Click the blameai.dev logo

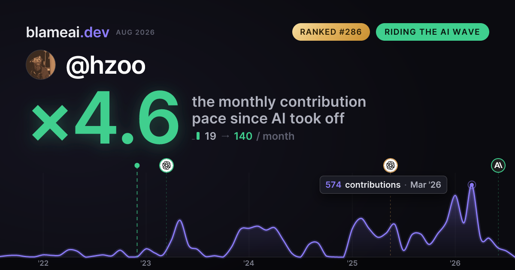(x=68, y=32)
